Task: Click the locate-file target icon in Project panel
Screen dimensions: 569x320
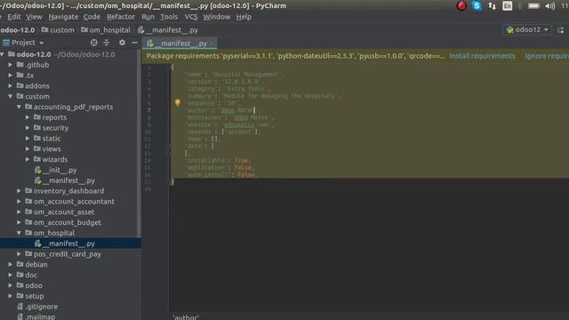Action: tap(93, 43)
